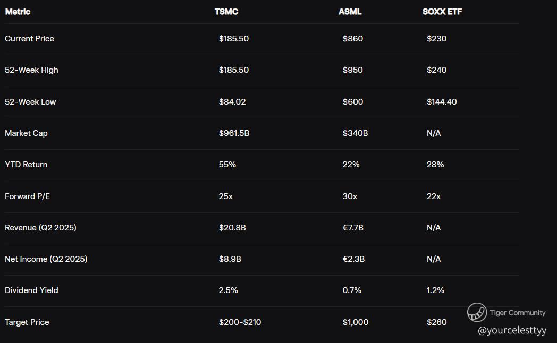
Task: Click the SOXX ETF column header
Action: coord(442,12)
